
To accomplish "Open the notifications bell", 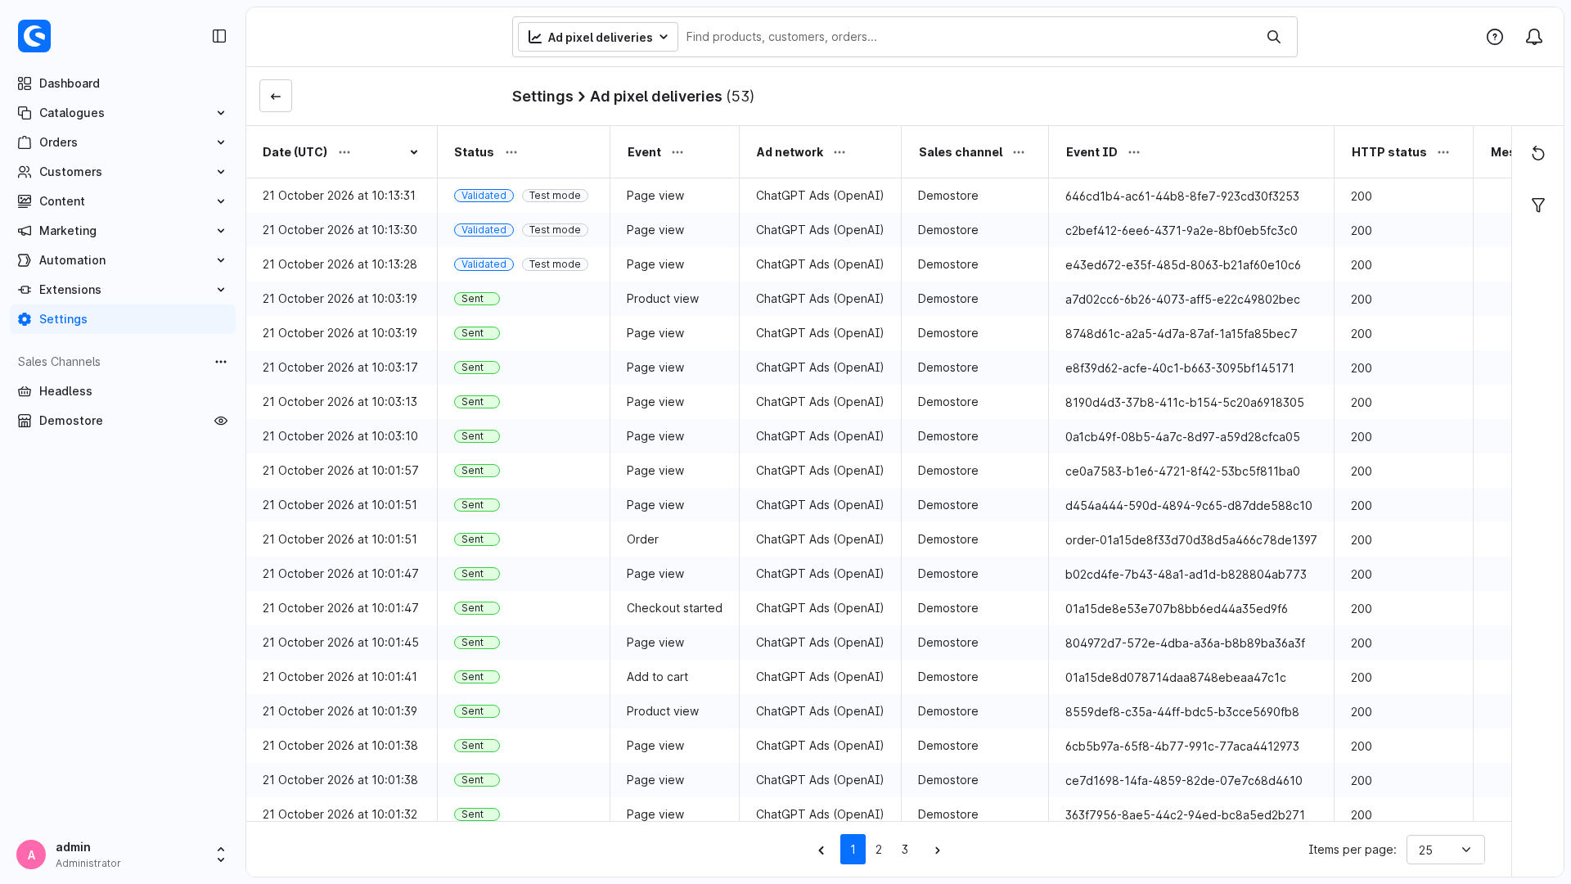I will click(x=1534, y=37).
